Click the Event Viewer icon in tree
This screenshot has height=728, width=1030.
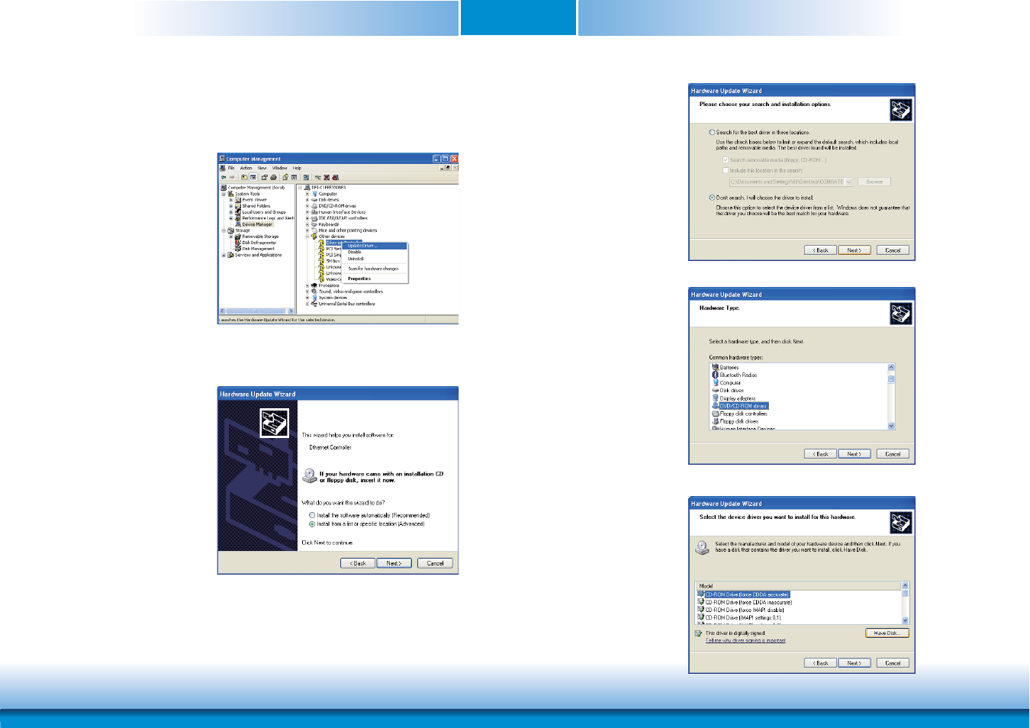click(x=238, y=200)
